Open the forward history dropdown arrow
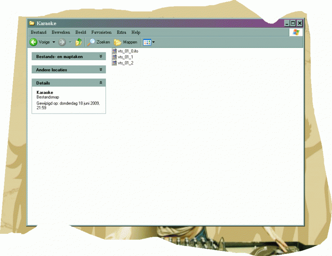 click(70, 42)
